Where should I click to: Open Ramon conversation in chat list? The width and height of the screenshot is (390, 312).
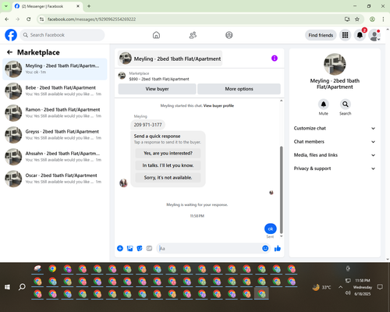tap(55, 113)
